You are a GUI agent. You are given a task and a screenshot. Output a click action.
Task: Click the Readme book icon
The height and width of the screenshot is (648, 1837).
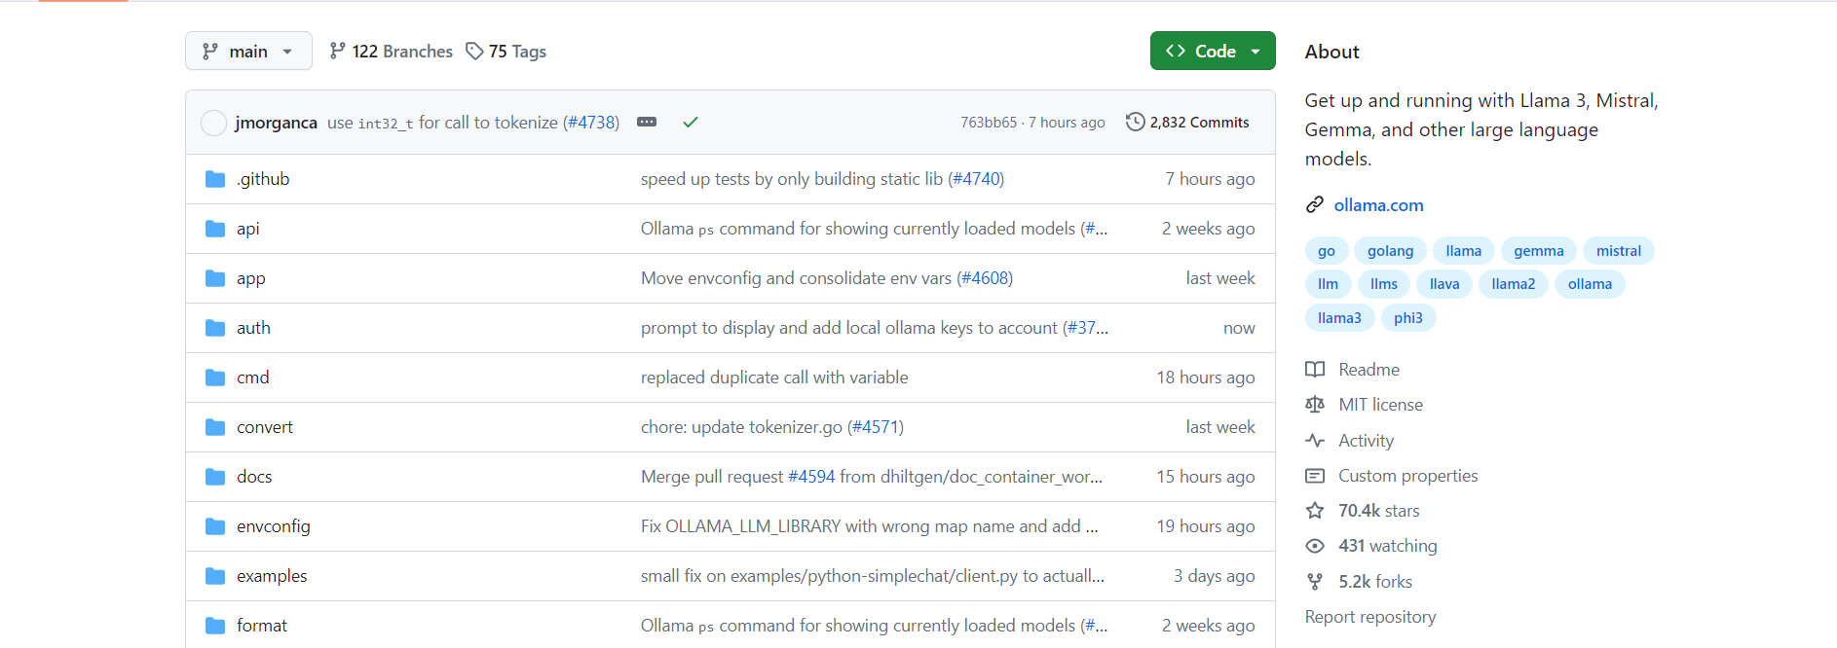tap(1315, 370)
